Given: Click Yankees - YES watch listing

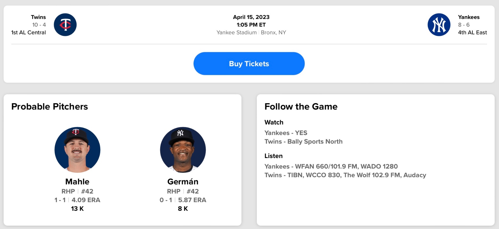Looking at the screenshot, I should 286,133.
